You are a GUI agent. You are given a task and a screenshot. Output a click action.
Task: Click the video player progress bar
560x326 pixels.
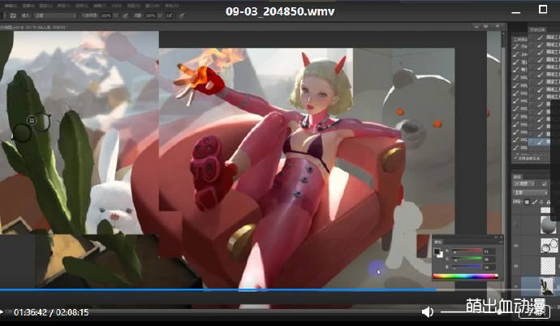[x=280, y=290]
